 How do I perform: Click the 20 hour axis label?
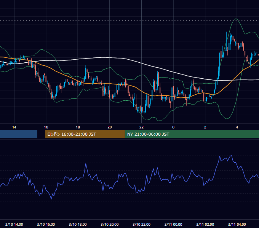tap(110, 127)
